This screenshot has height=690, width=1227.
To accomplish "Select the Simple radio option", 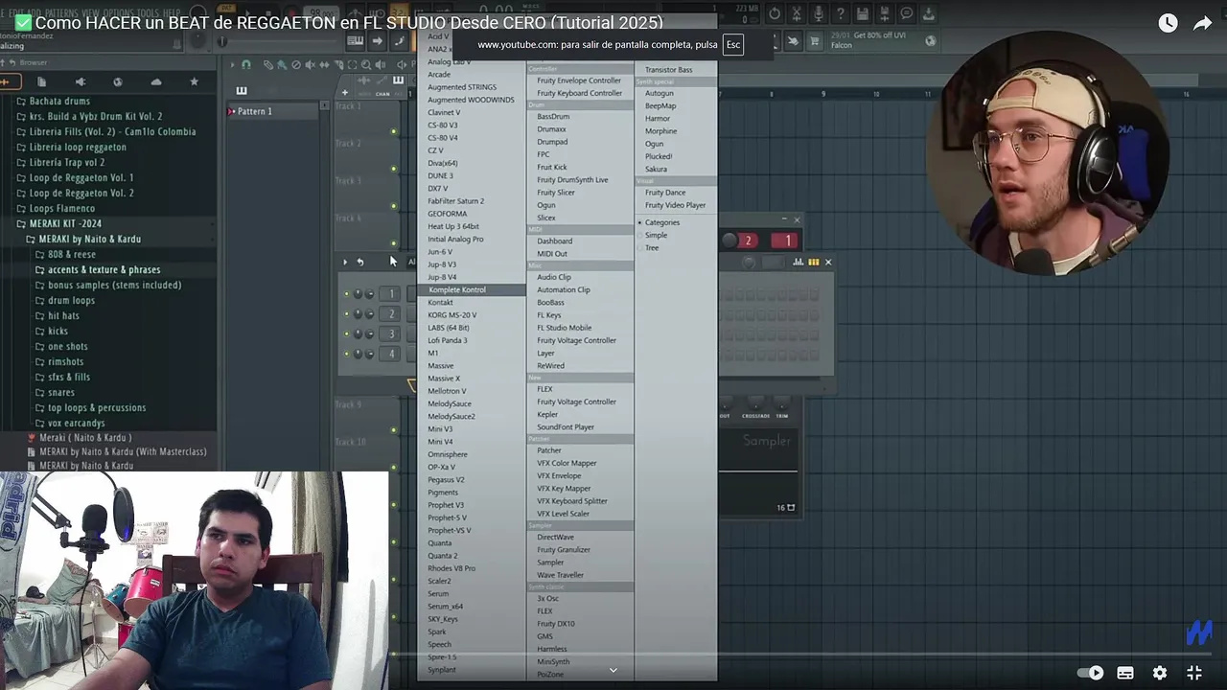I will click(x=656, y=235).
